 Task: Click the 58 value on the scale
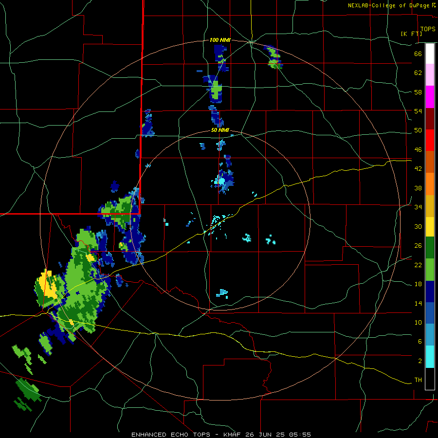point(418,92)
